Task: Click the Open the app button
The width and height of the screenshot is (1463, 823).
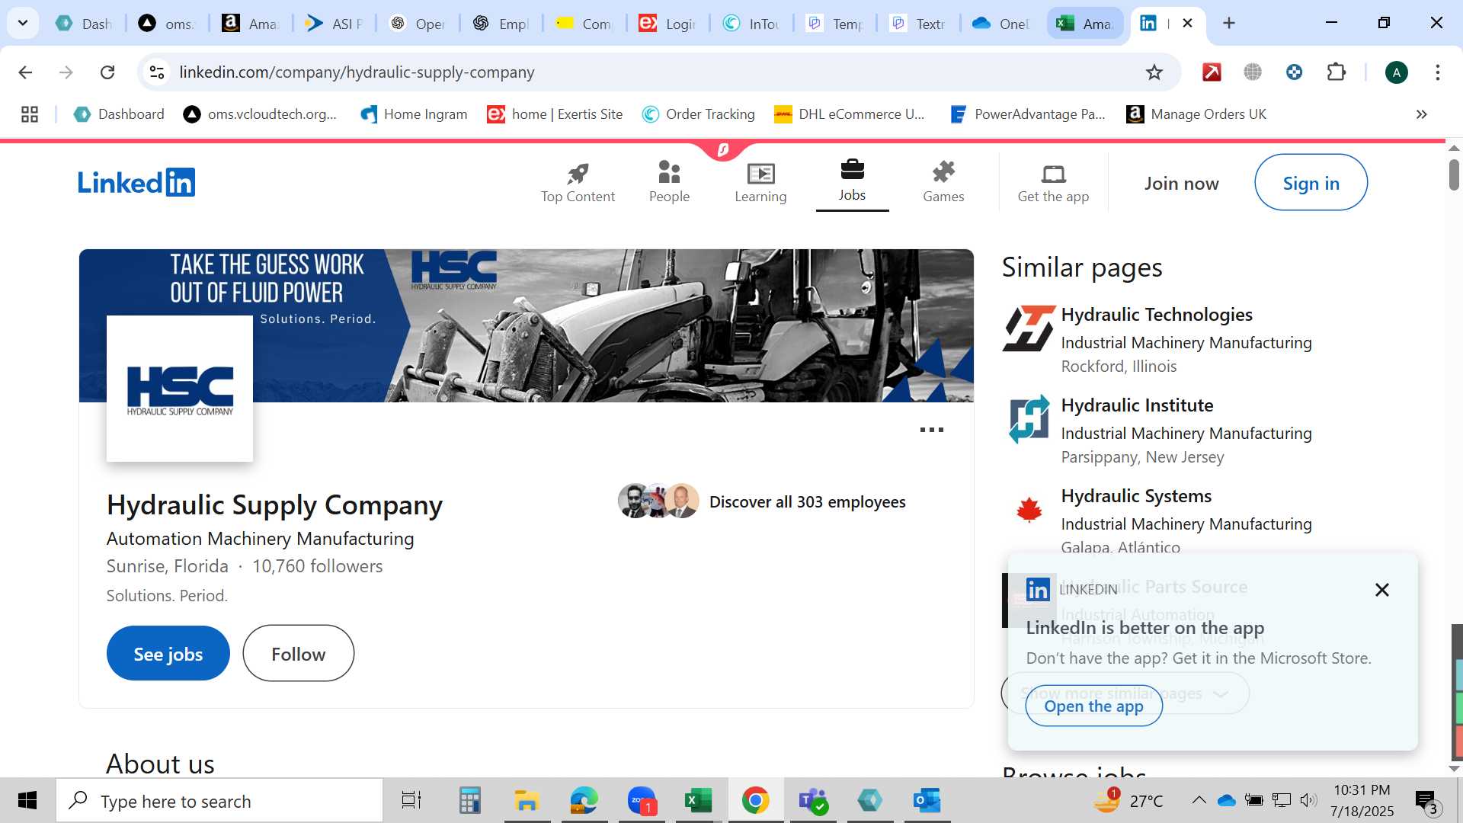Action: click(1093, 706)
